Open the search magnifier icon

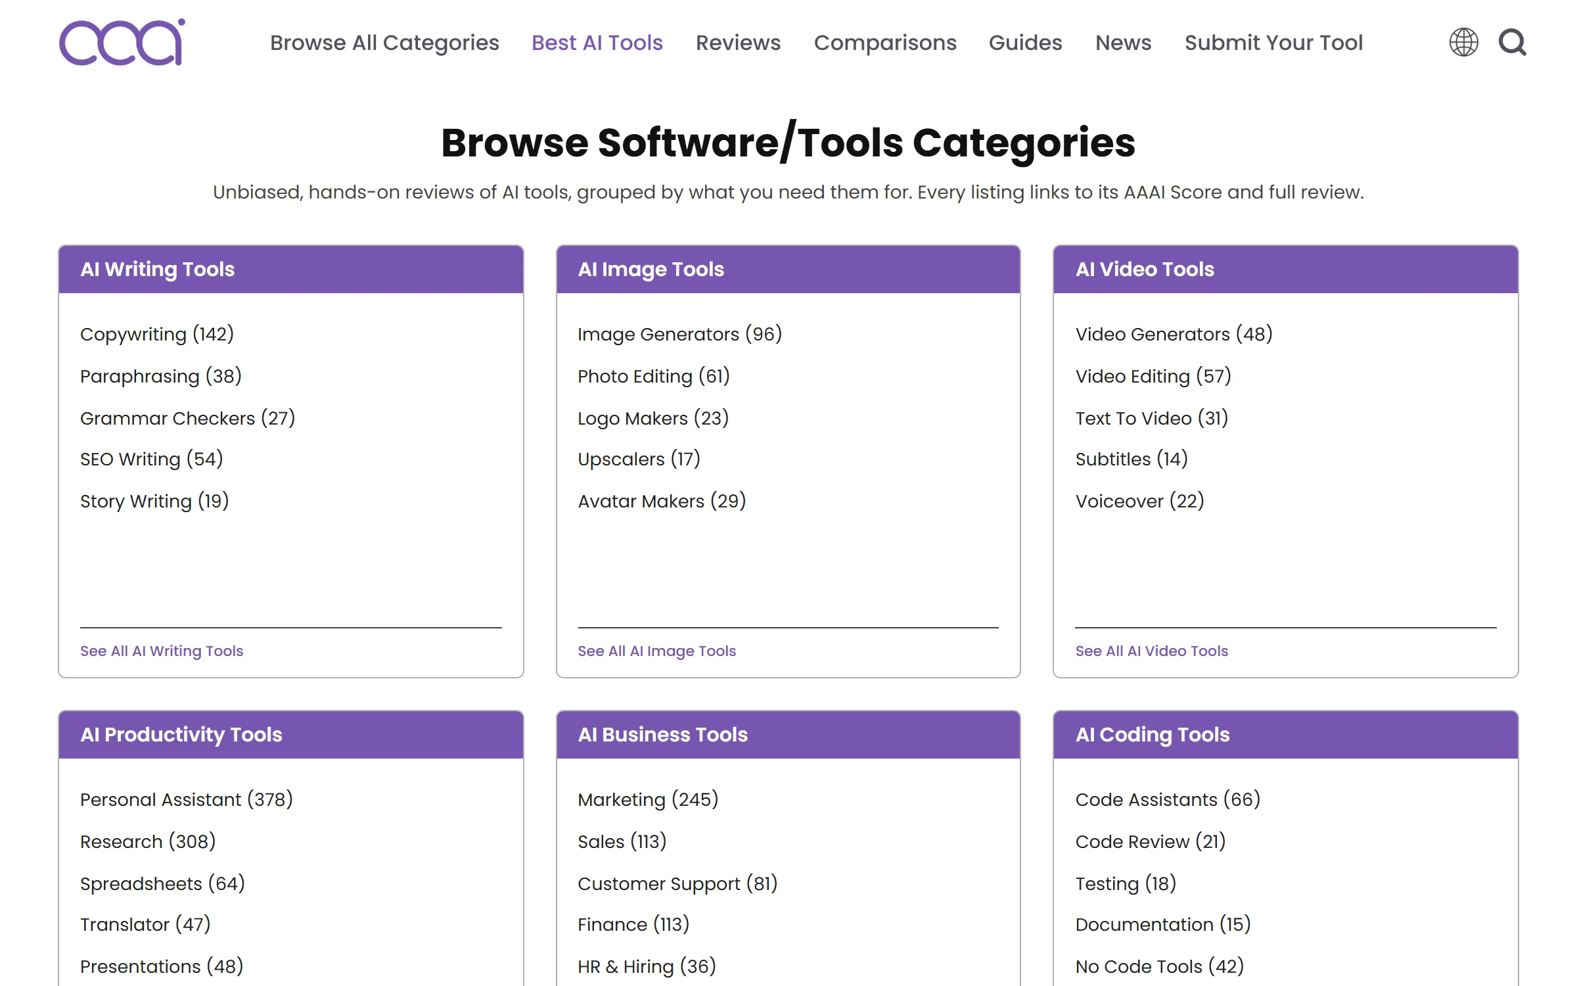(x=1512, y=43)
